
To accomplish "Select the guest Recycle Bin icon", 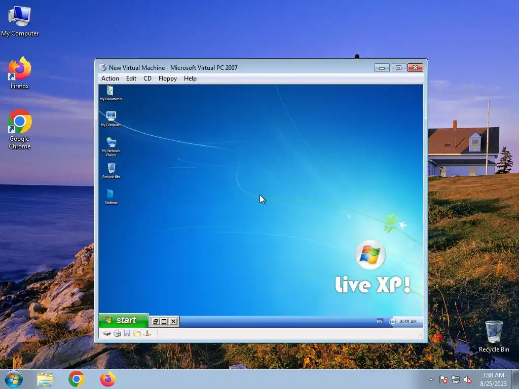I will tap(111, 171).
